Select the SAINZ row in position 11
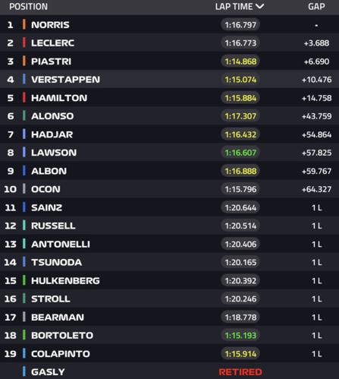The image size is (339, 379). (x=169, y=207)
